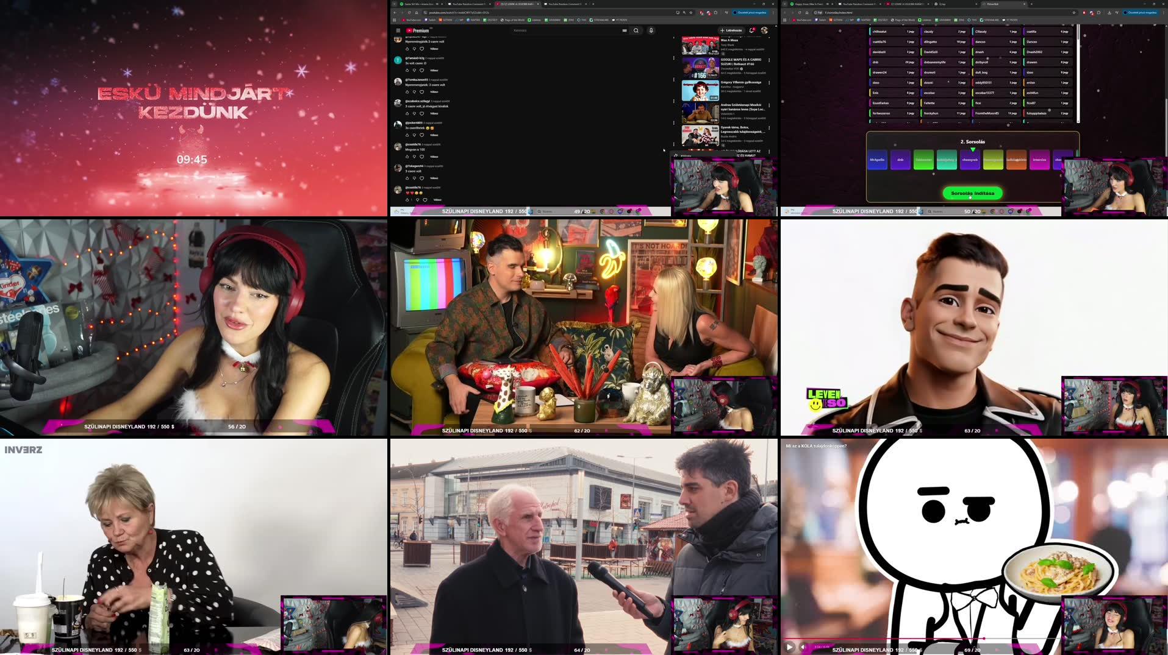Click the video progress bar near 3:34
Viewport: 1168px width, 655px height.
click(x=985, y=638)
